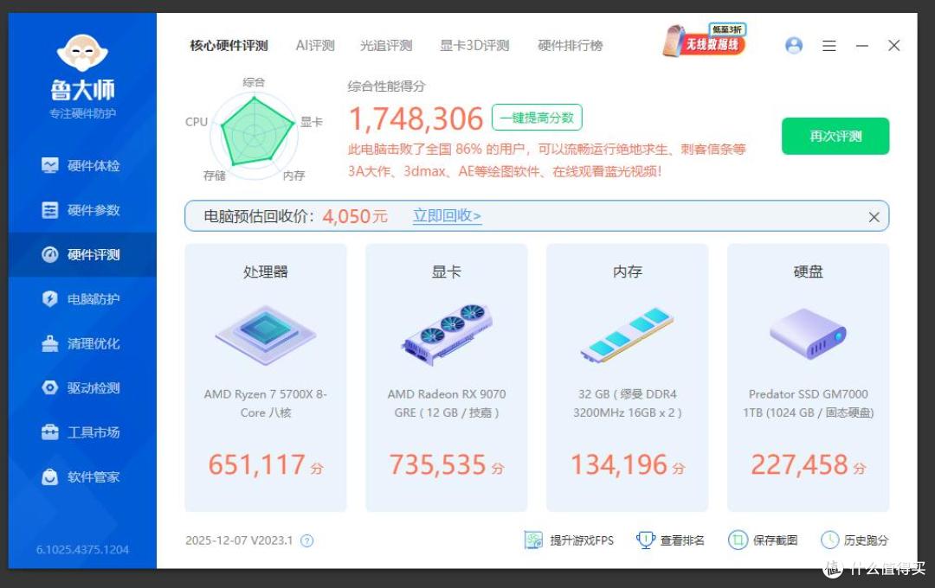This screenshot has height=588, width=935.
Task: Select 硬件评测 in the sidebar
Action: [81, 255]
